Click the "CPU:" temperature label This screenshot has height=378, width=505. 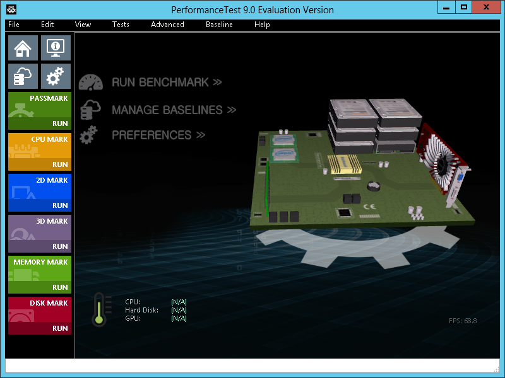[133, 302]
